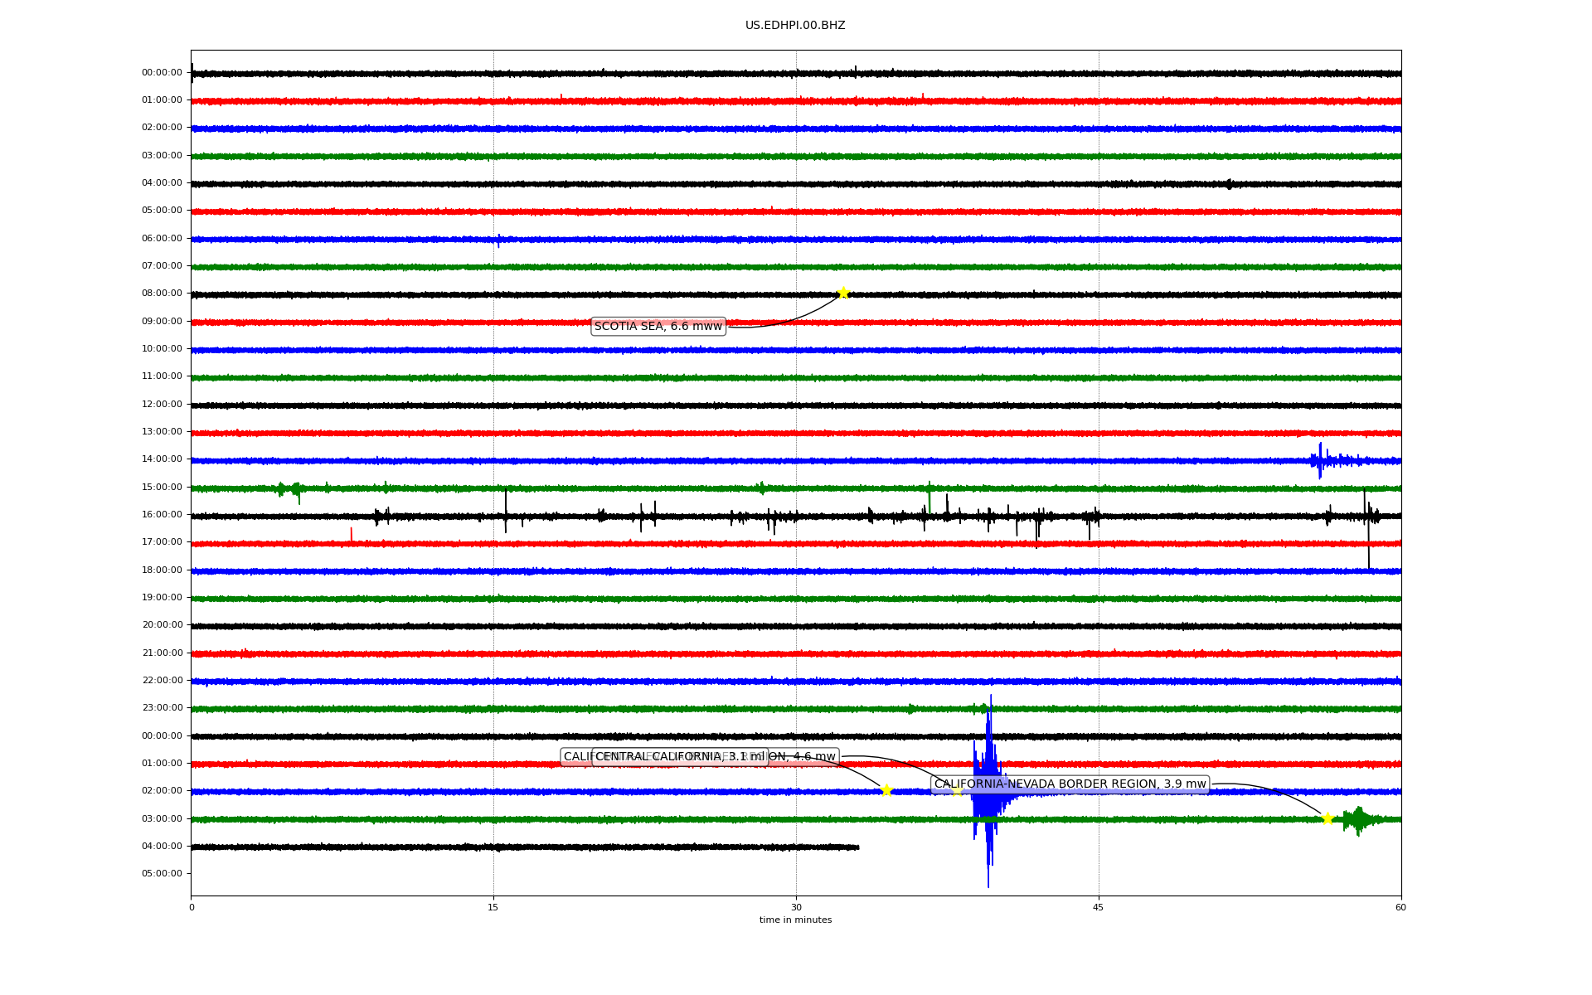Click the large blue earthquake waveform burst
Viewport: 1592px width, 995px height.
pos(988,792)
